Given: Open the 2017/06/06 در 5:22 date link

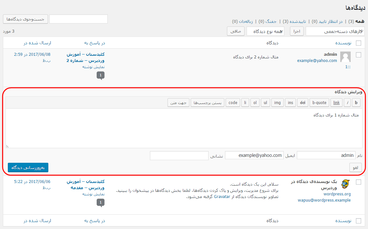Looking at the screenshot, I should tap(32, 184).
